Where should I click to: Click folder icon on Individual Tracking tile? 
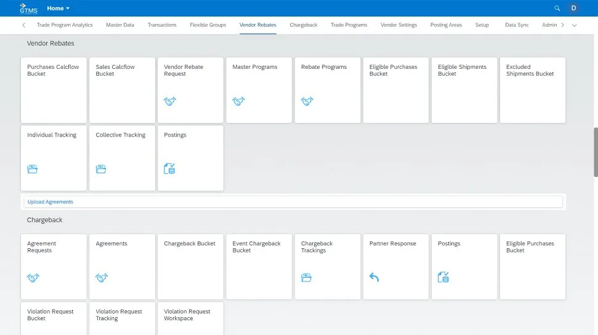33,168
